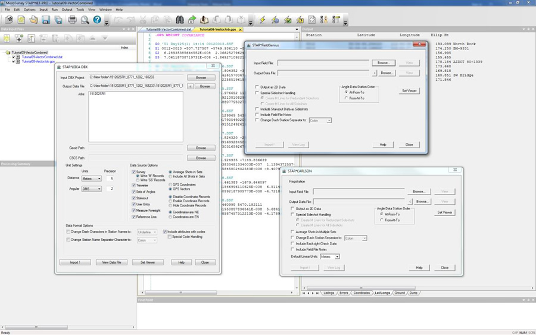The height and width of the screenshot is (335, 536).
Task: Click Tutorial09-VectorCombined folder icon in tree
Action: point(8,52)
